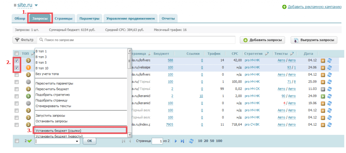Image resolution: width=346 pixels, height=153 pixels.
Task: Click the pencil icon next to Тексты header
Action: coord(292,53)
